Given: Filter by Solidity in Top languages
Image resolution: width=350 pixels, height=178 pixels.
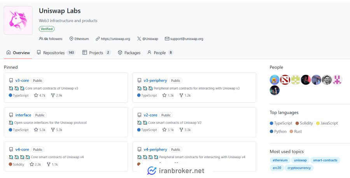Looking at the screenshot, I should click(x=304, y=123).
